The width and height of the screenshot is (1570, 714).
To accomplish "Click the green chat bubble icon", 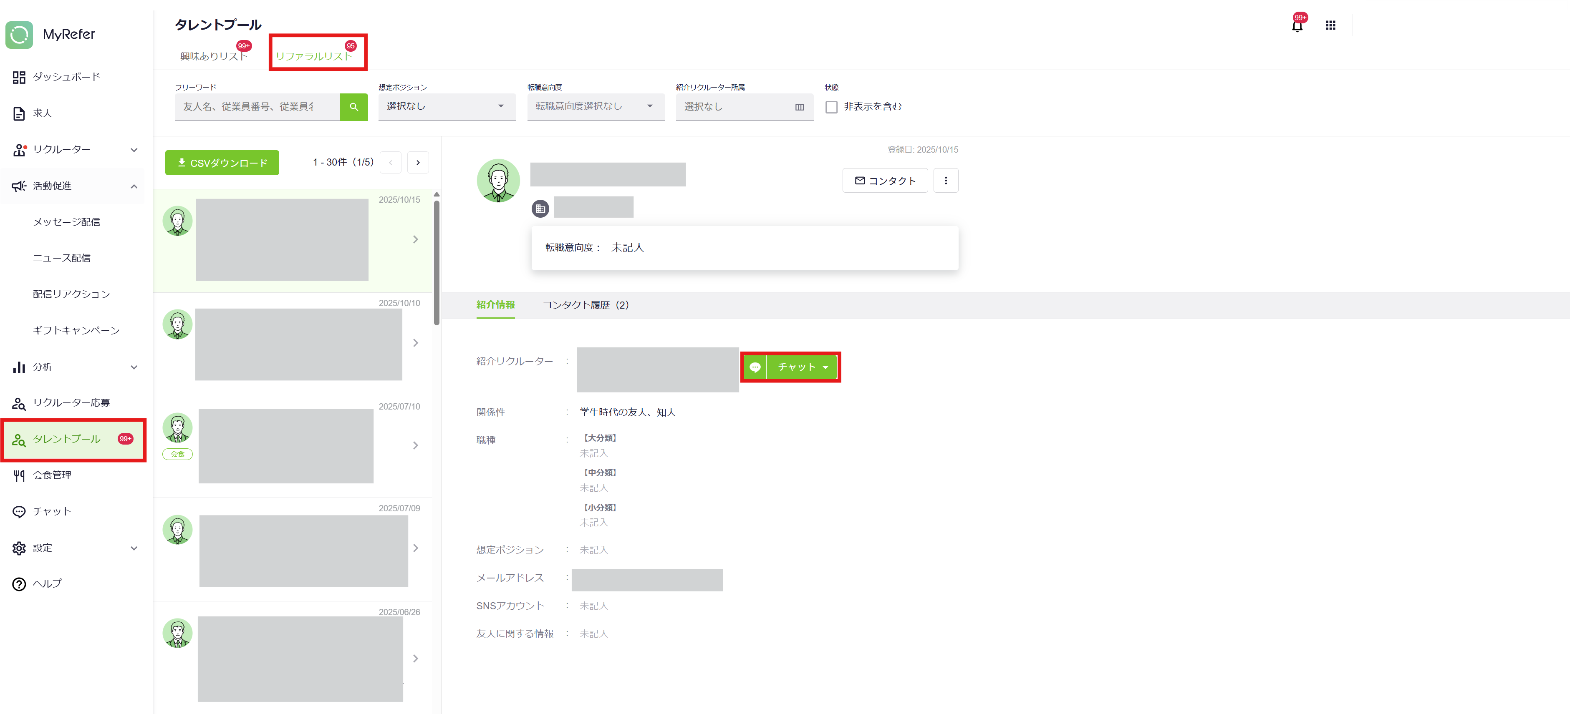I will click(755, 367).
